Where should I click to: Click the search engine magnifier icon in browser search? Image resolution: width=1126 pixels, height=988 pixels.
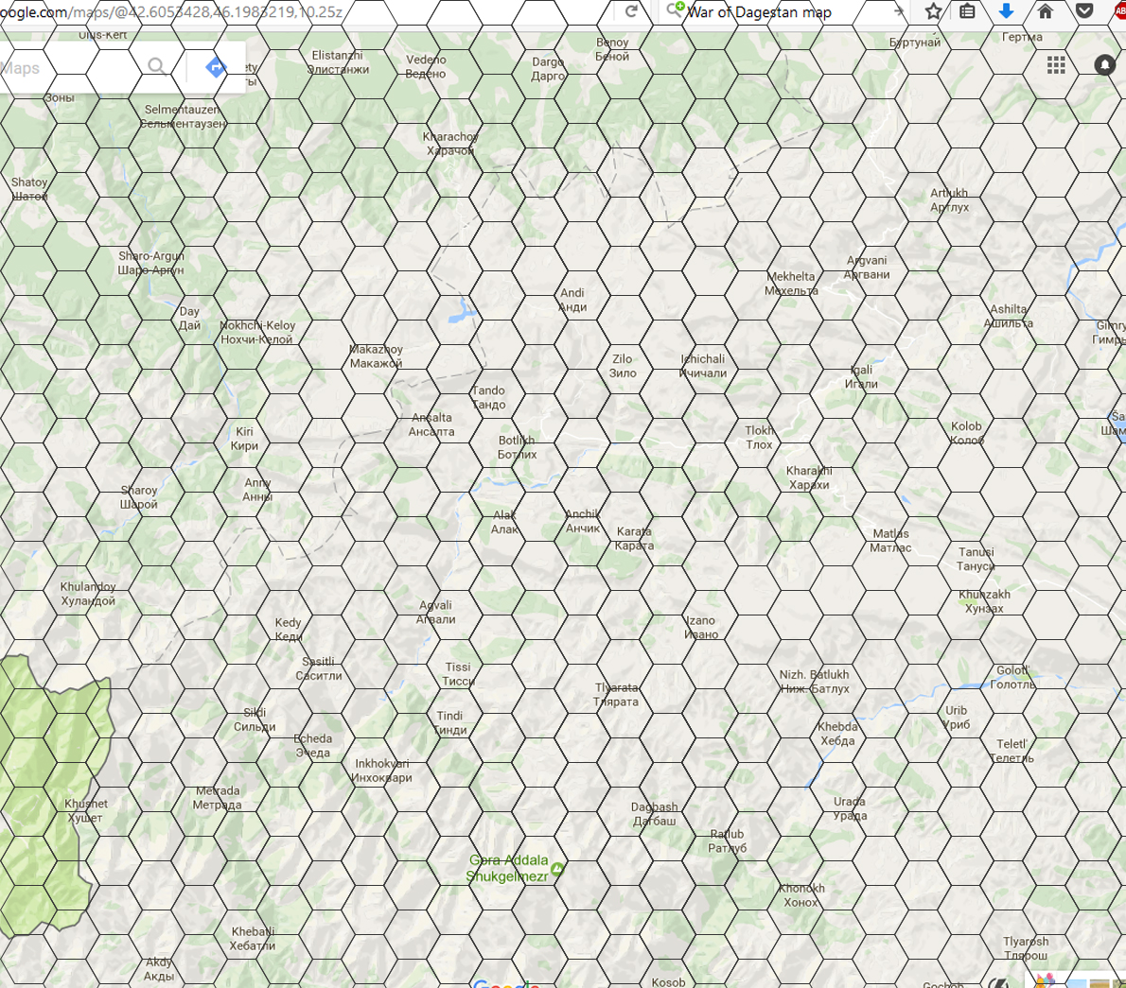(675, 9)
